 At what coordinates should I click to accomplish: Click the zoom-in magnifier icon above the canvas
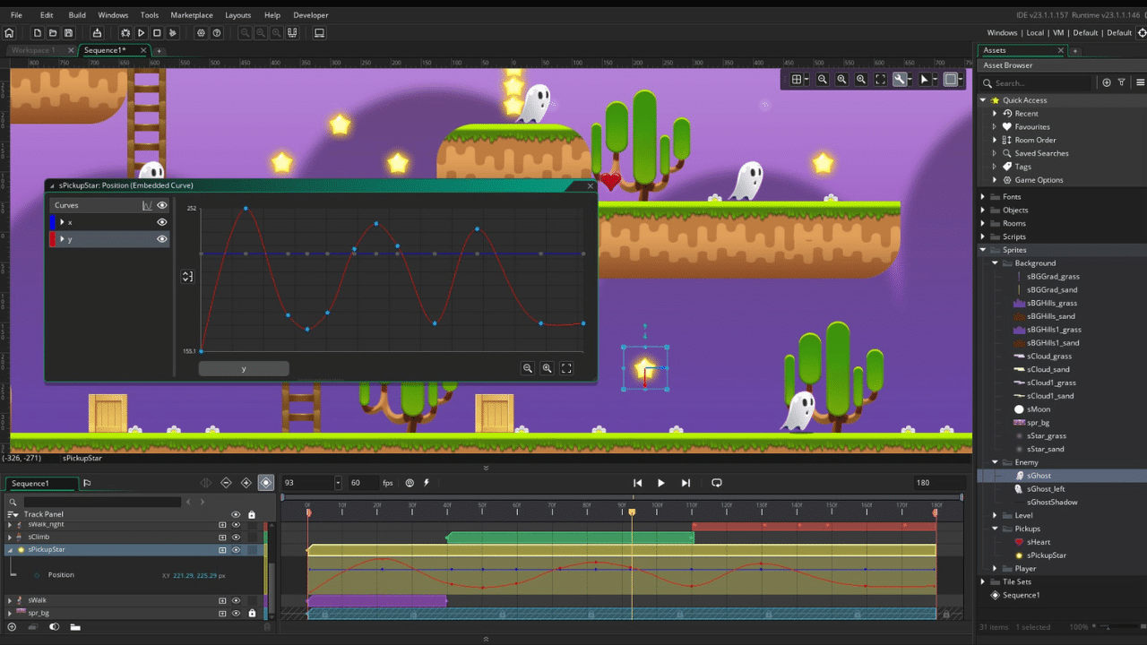(861, 79)
